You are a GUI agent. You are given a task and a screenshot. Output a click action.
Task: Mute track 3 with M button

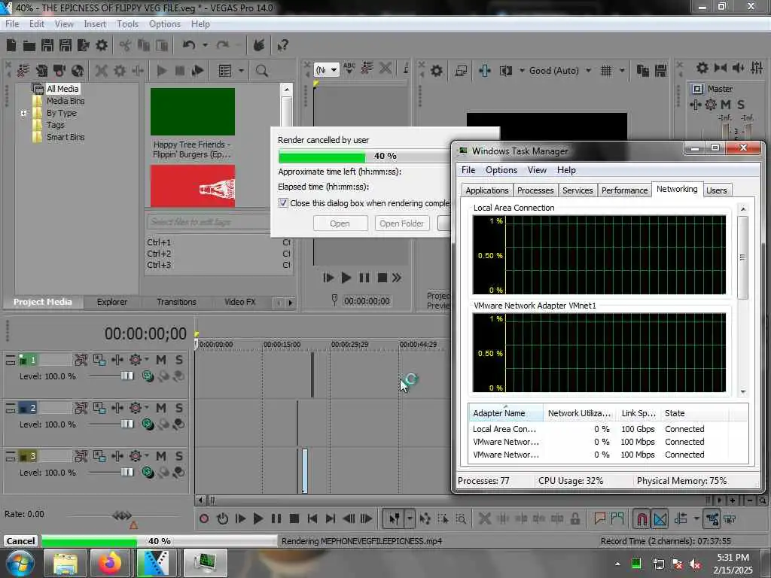(x=161, y=456)
